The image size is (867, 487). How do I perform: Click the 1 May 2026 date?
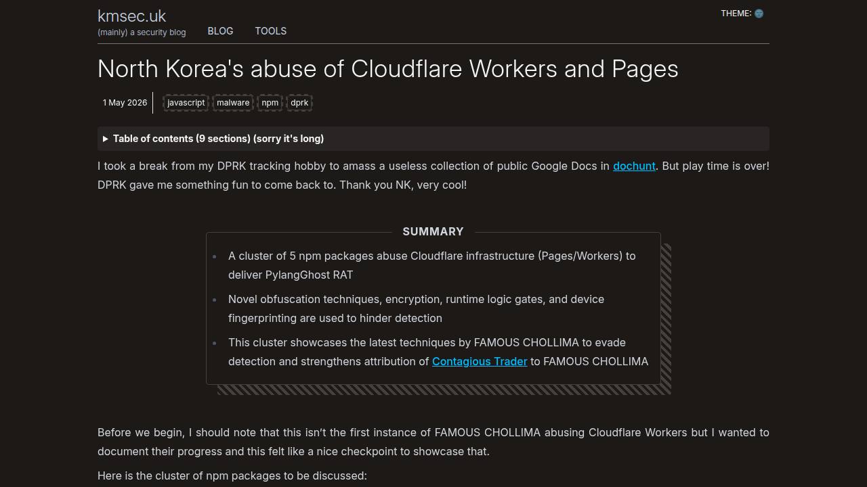(x=125, y=103)
